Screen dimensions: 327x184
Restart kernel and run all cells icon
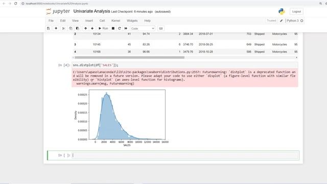(126, 29)
